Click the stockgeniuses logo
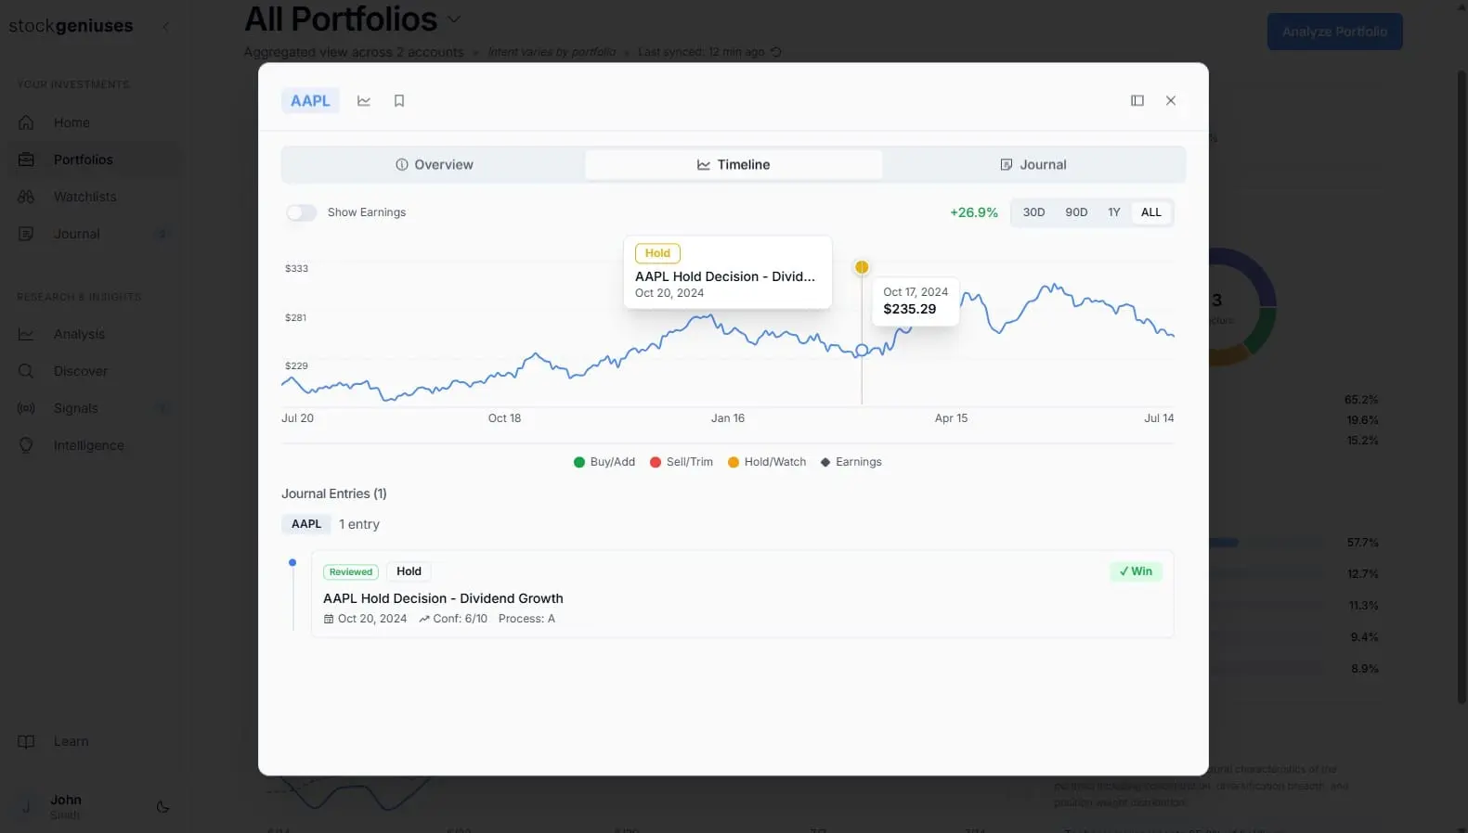 point(71,26)
